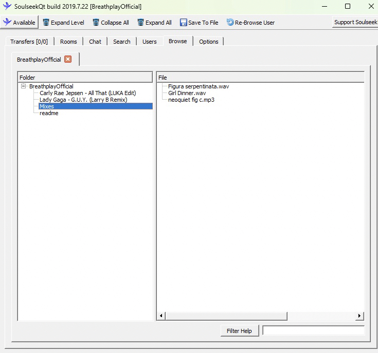This screenshot has height=353, width=378.
Task: Click the horizontal scrollbar right arrow
Action: coord(359,316)
